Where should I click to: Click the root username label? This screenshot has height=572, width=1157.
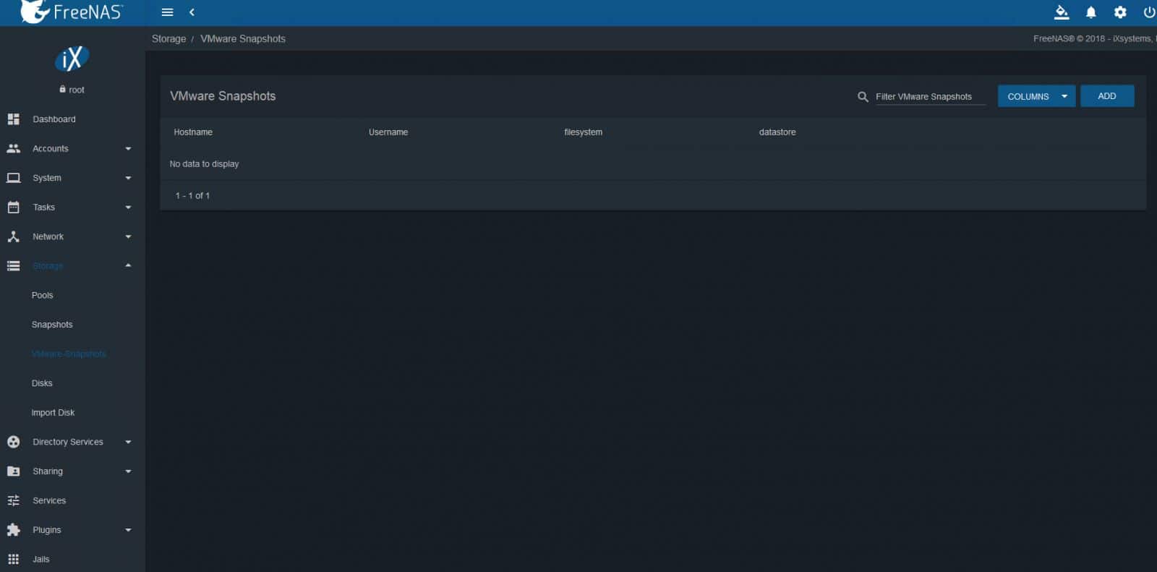(x=77, y=90)
